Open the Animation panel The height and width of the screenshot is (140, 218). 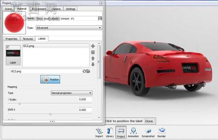[133, 133]
